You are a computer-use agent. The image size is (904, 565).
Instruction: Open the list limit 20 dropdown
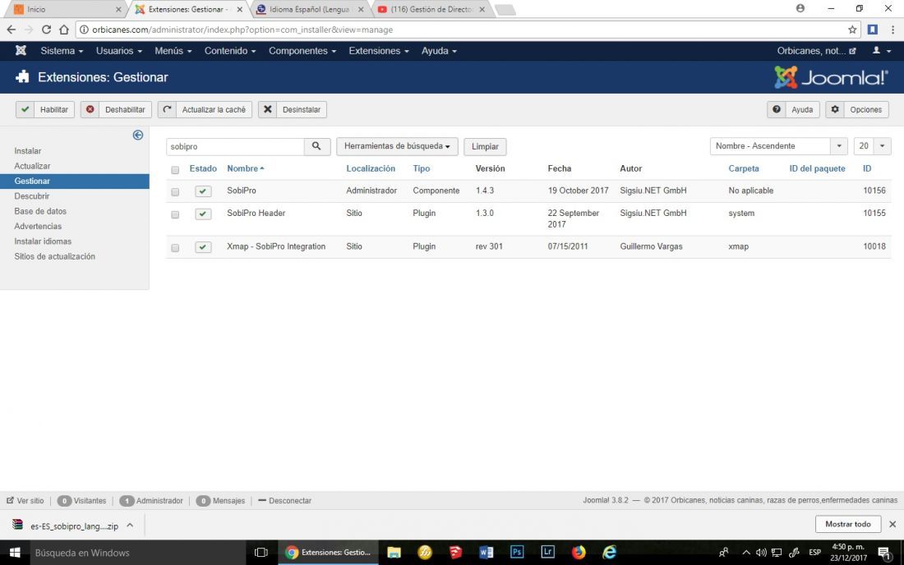tap(872, 146)
